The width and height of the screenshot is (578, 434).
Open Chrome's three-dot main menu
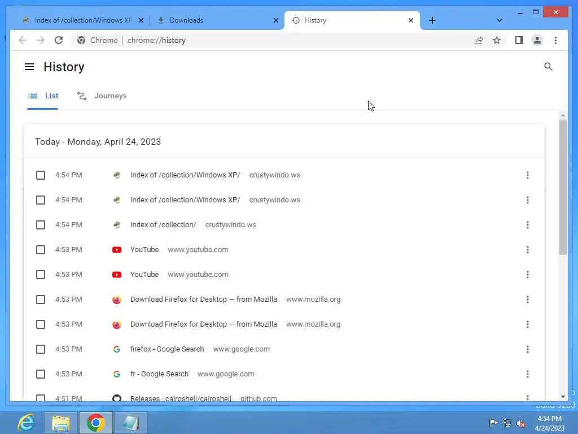(x=555, y=40)
